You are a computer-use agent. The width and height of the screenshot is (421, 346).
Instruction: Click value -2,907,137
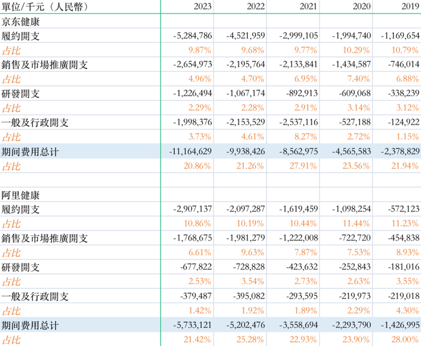(x=192, y=209)
